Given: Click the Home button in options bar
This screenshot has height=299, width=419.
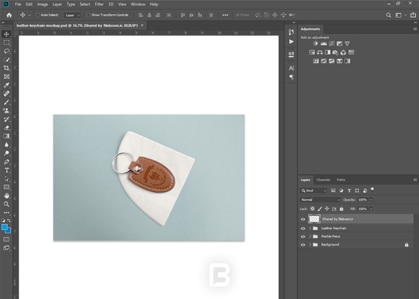Looking at the screenshot, I should click(x=9, y=15).
